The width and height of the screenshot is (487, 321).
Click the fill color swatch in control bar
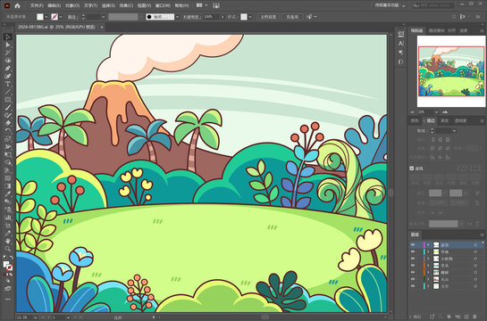click(x=40, y=17)
